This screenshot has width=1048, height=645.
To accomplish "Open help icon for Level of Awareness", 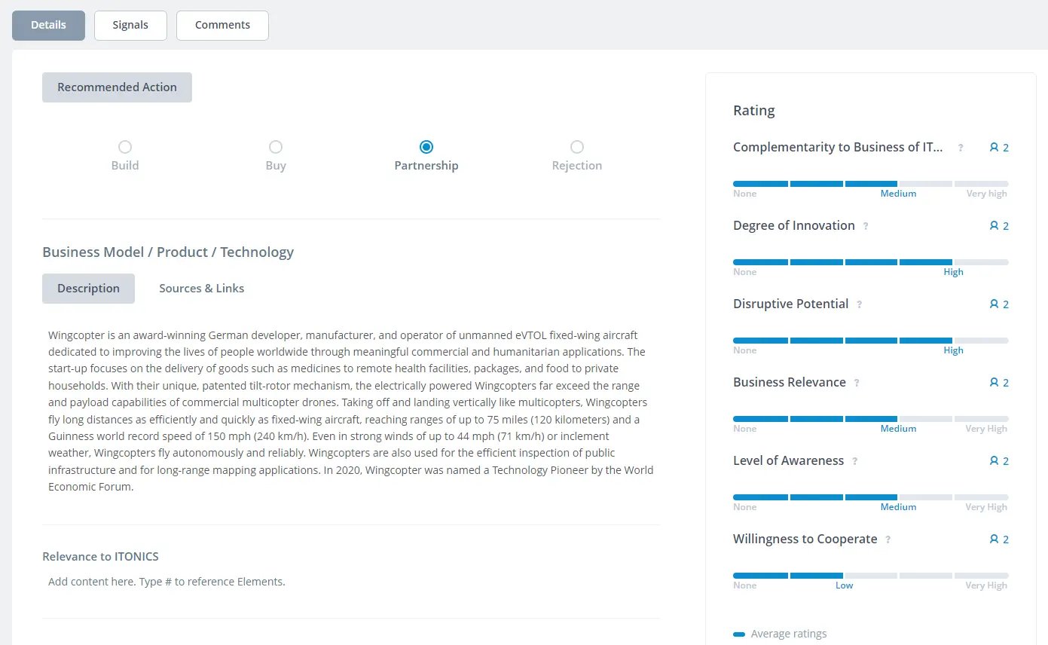I will pos(854,461).
